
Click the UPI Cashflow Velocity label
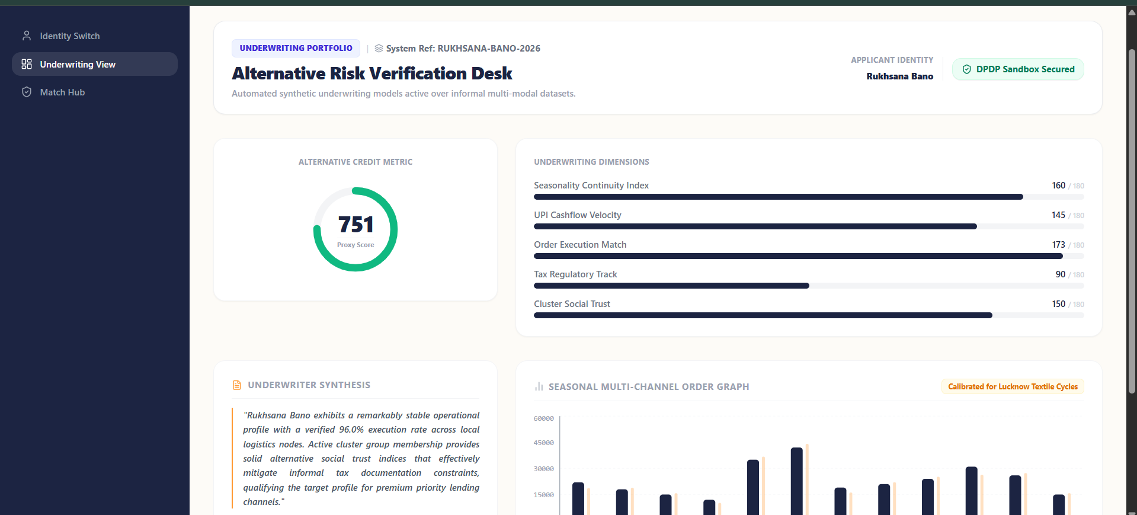coord(578,215)
